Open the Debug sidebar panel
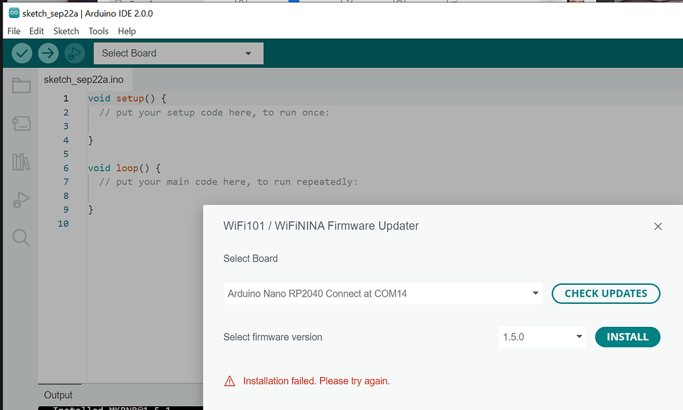Image resolution: width=683 pixels, height=410 pixels. pos(20,199)
